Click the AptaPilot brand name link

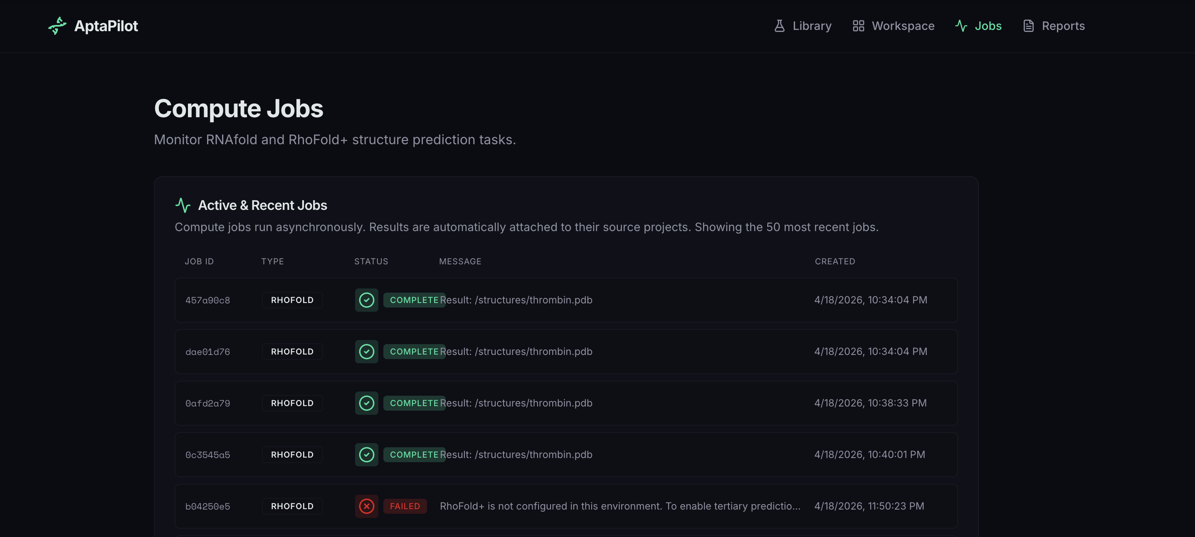point(106,26)
